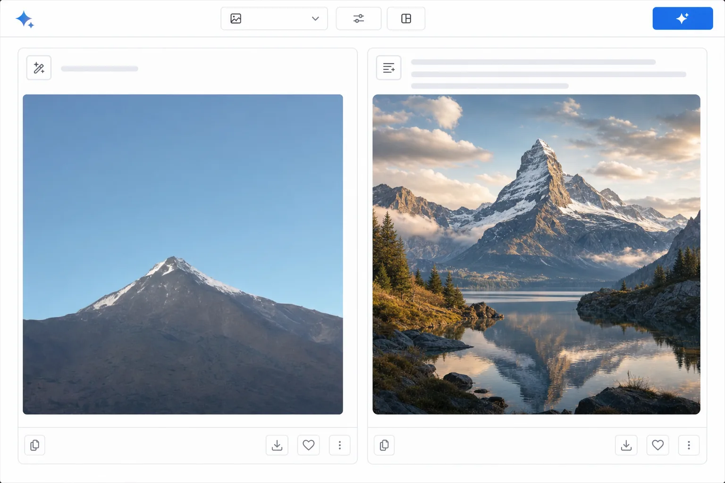Screen dimensions: 725x483
Task: Copy the simple mountain image
Action: (x=34, y=445)
